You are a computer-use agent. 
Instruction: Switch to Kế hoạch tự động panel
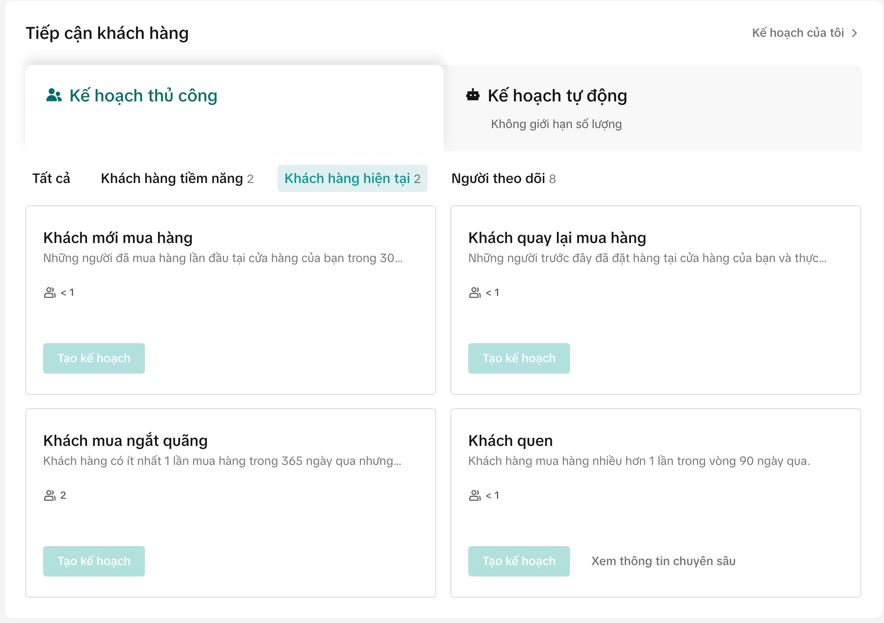click(557, 96)
